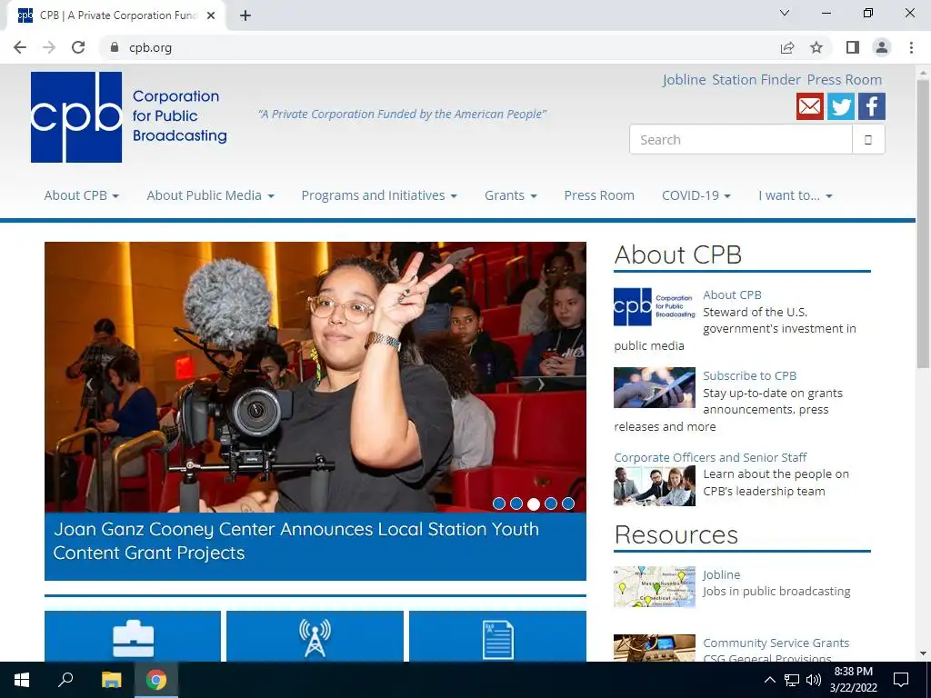Select second carousel slide dot

click(516, 504)
